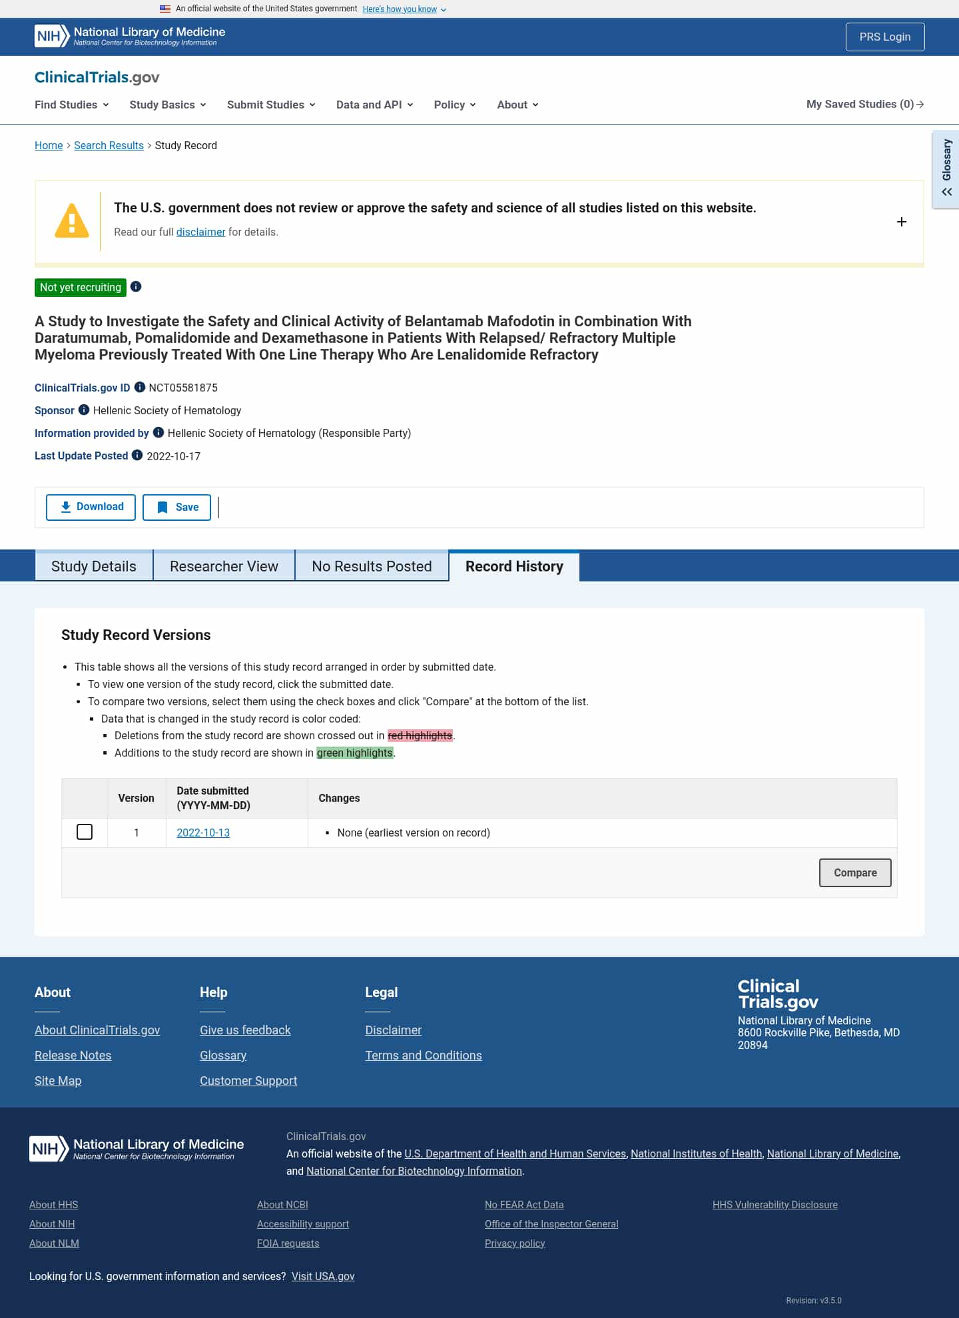
Task: Open the 2022-10-13 version link
Action: click(x=203, y=832)
